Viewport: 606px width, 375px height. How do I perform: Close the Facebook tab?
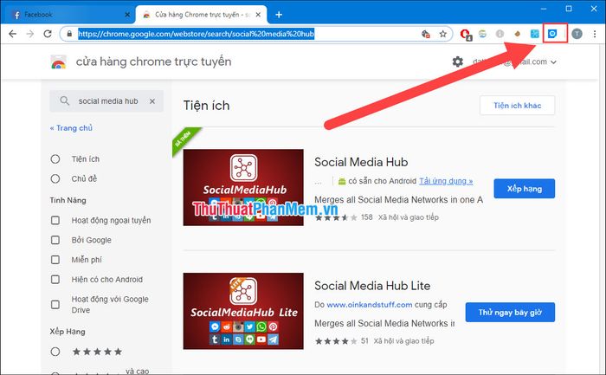pos(127,15)
